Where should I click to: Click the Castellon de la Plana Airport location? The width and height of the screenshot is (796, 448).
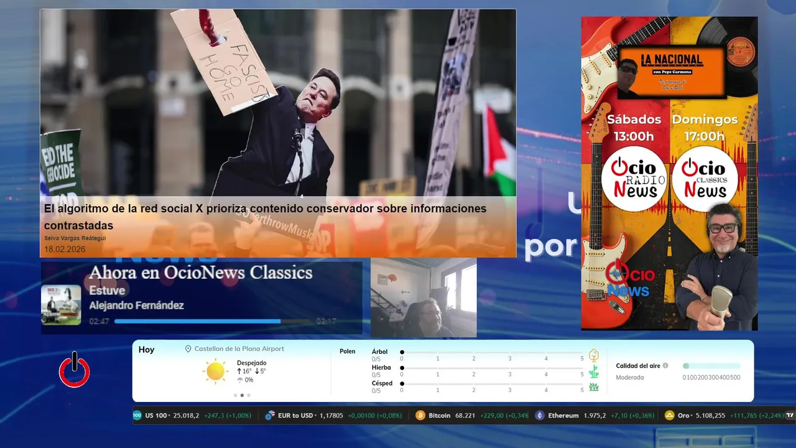(x=239, y=349)
